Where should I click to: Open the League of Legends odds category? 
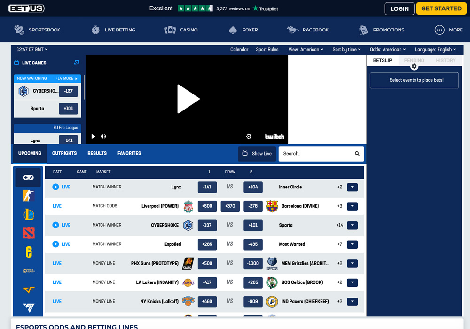pyautogui.click(x=28, y=214)
